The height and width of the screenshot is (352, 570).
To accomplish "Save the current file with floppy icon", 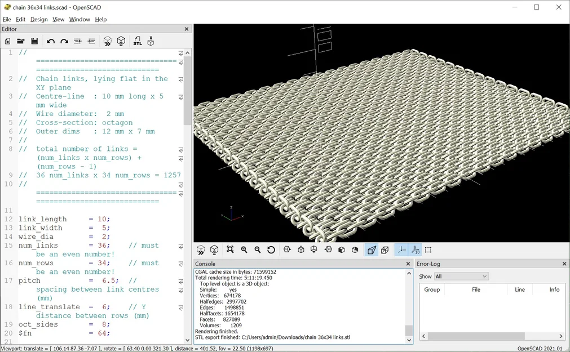I will [x=34, y=41].
